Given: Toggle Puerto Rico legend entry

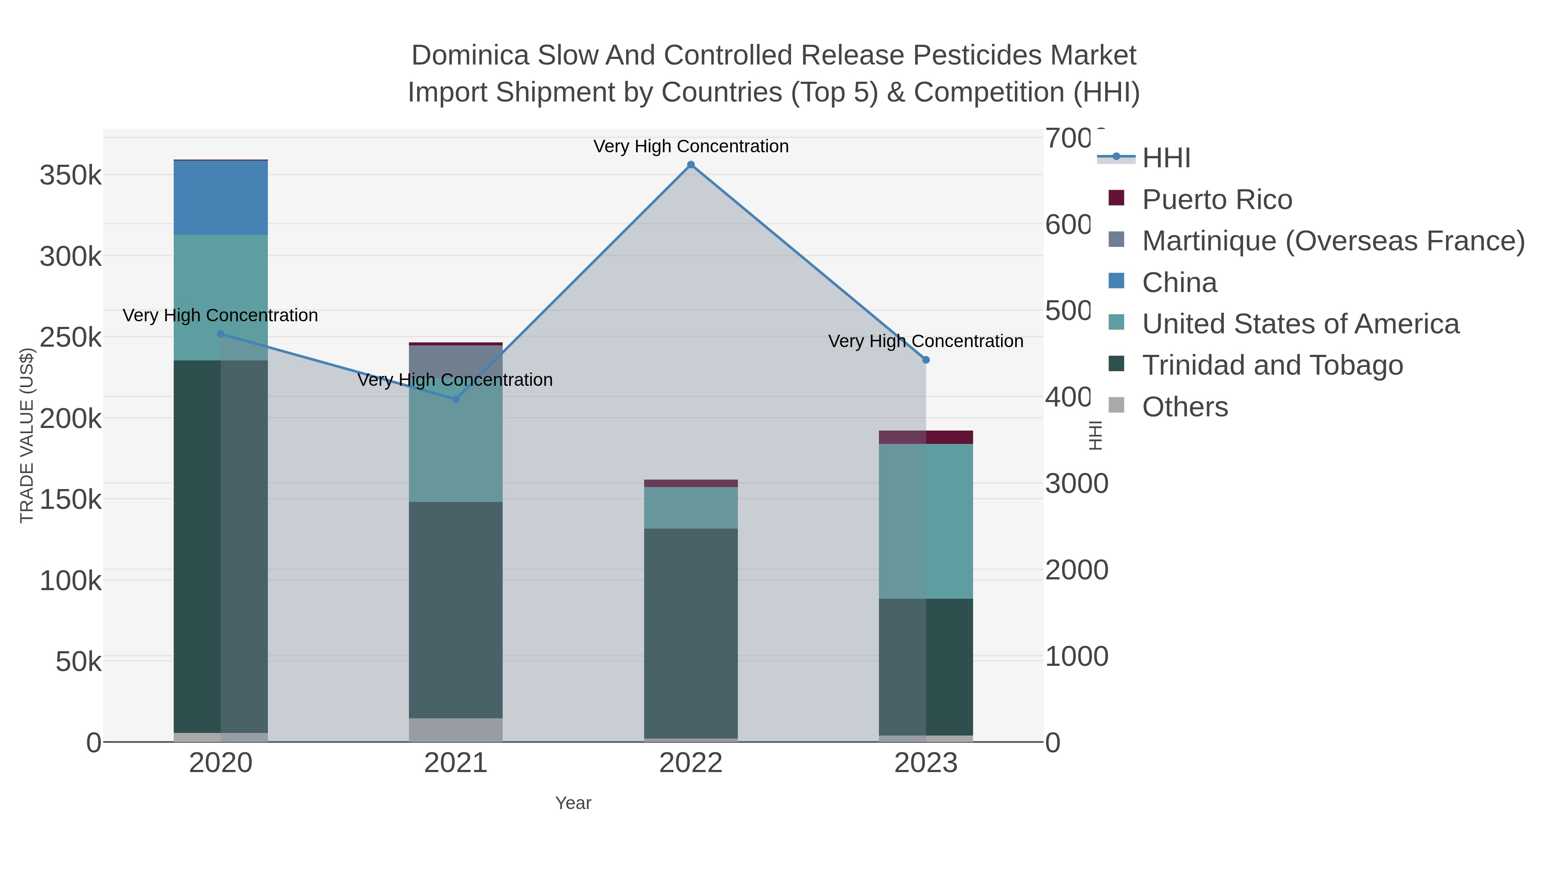Looking at the screenshot, I should point(1200,199).
